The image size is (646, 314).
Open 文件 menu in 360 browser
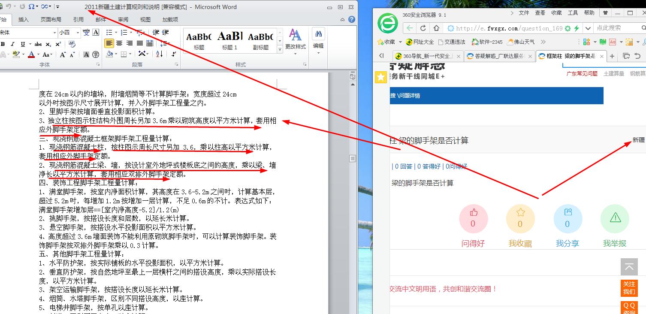click(x=524, y=13)
